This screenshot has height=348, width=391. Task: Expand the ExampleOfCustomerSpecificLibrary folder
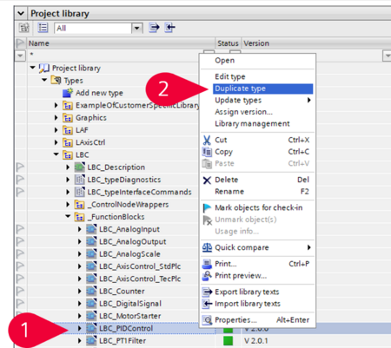56,105
